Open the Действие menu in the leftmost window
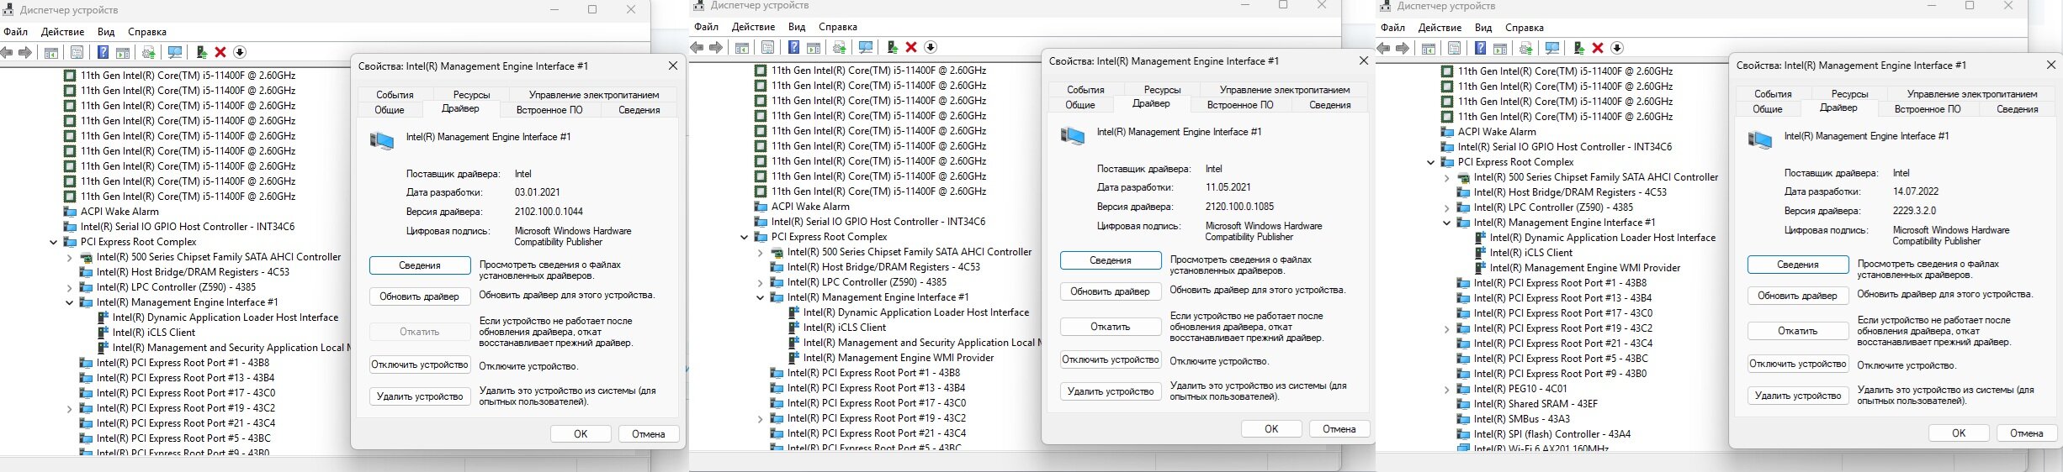 coord(62,32)
